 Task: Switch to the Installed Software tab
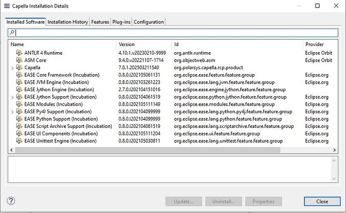[x=26, y=22]
